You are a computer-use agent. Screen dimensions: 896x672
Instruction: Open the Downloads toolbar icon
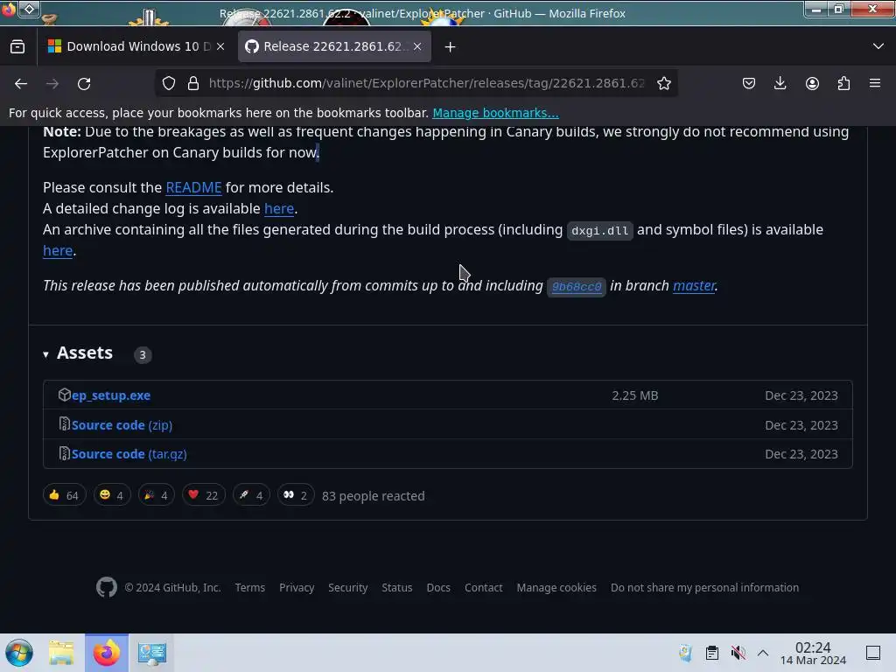pos(780,83)
